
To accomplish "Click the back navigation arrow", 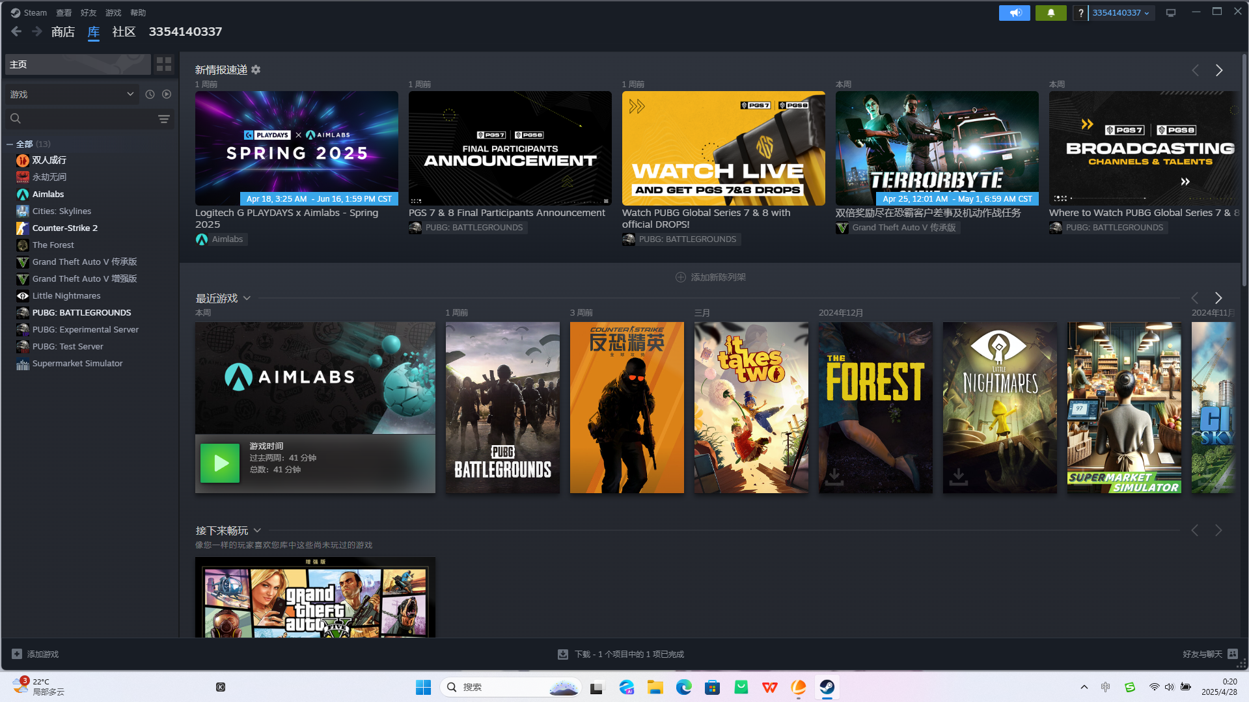I will [x=16, y=31].
